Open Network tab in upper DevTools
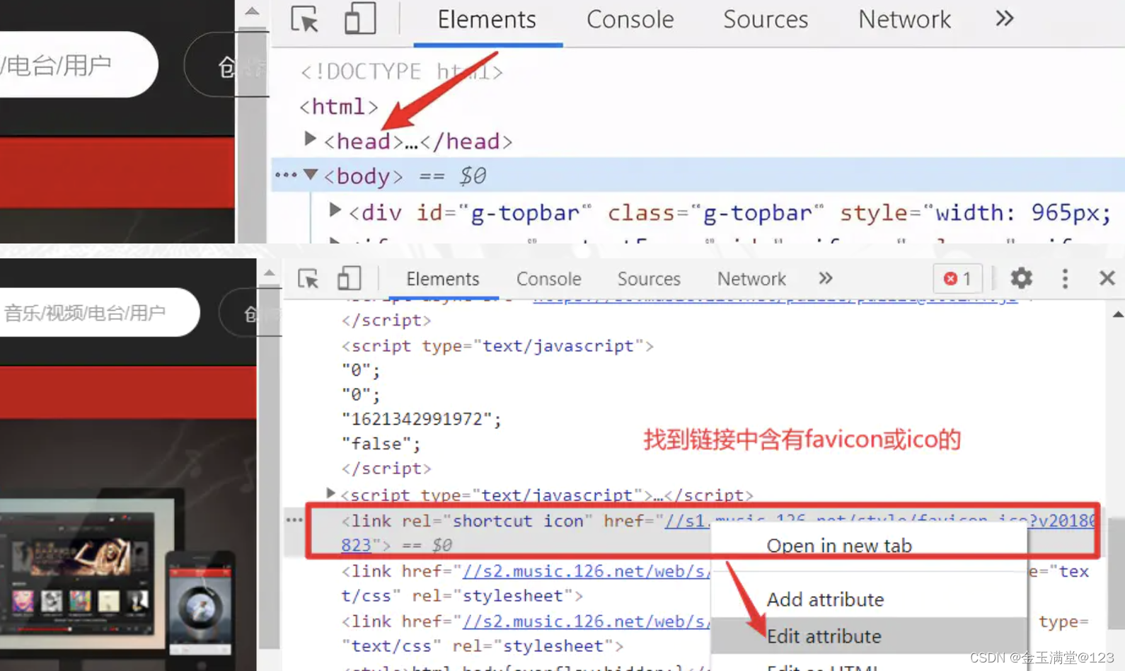 point(904,20)
